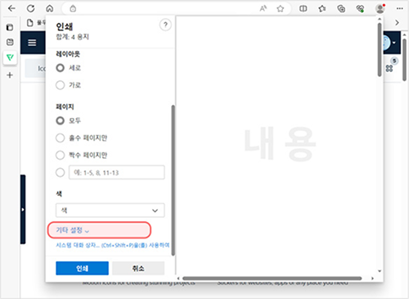Open the 색 color dropdown
The width and height of the screenshot is (409, 299).
[110, 211]
